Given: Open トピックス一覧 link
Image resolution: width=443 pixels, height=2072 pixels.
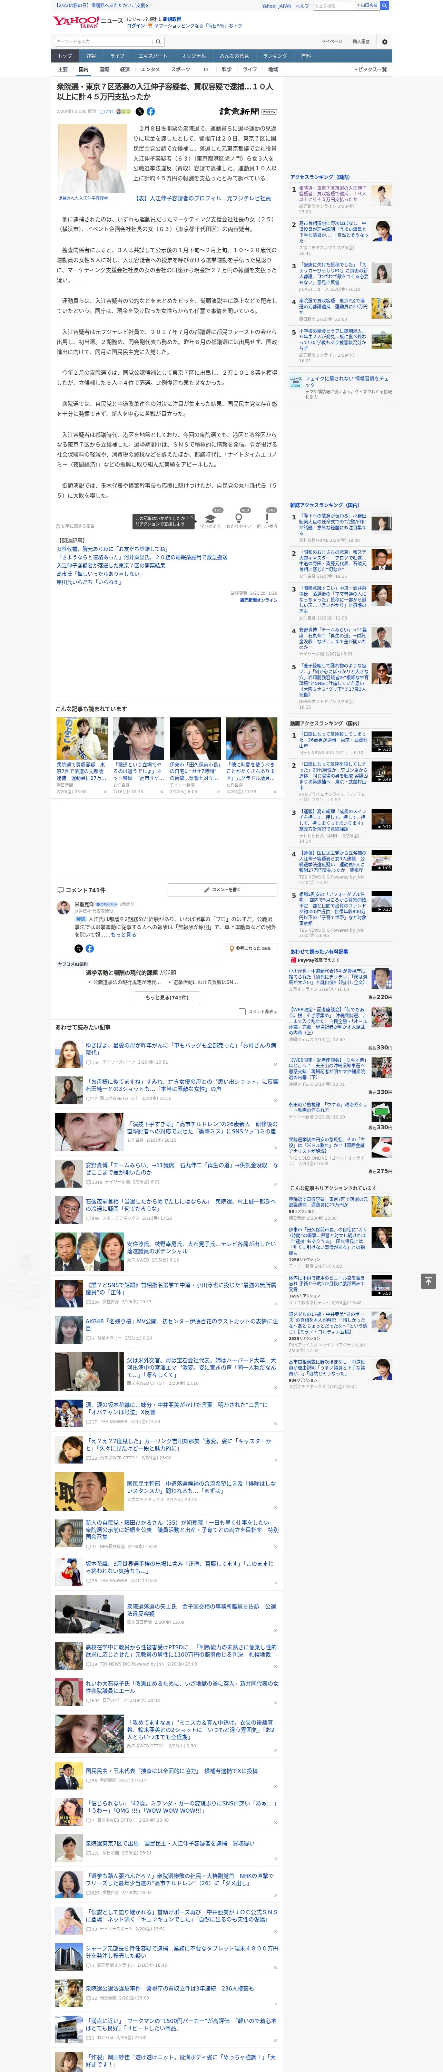Looking at the screenshot, I should 370,70.
